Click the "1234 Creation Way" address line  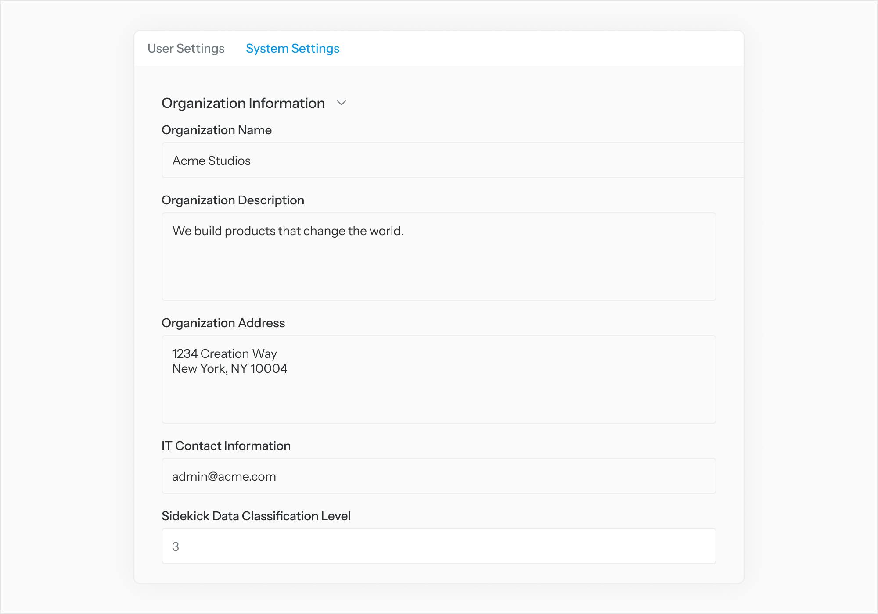pos(224,353)
